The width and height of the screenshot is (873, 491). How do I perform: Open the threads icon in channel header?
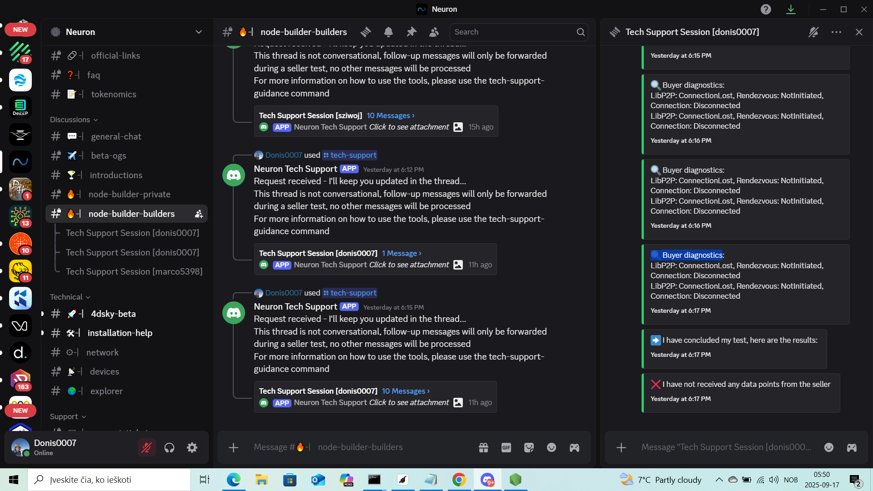366,32
